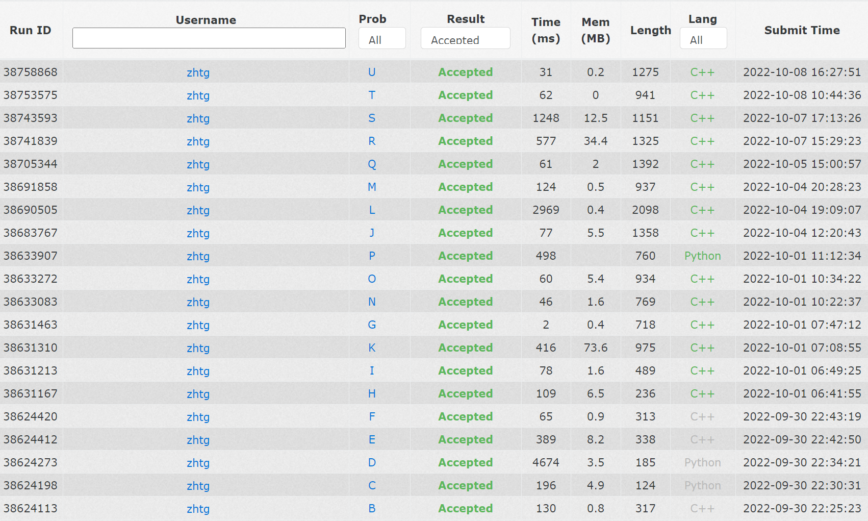View Accepted result for run 38690505
The width and height of the screenshot is (868, 521).
[x=465, y=210]
